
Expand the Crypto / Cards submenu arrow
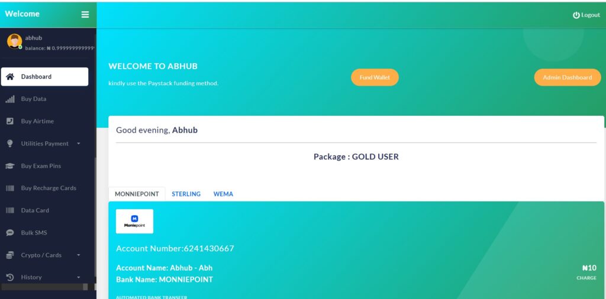tap(79, 255)
